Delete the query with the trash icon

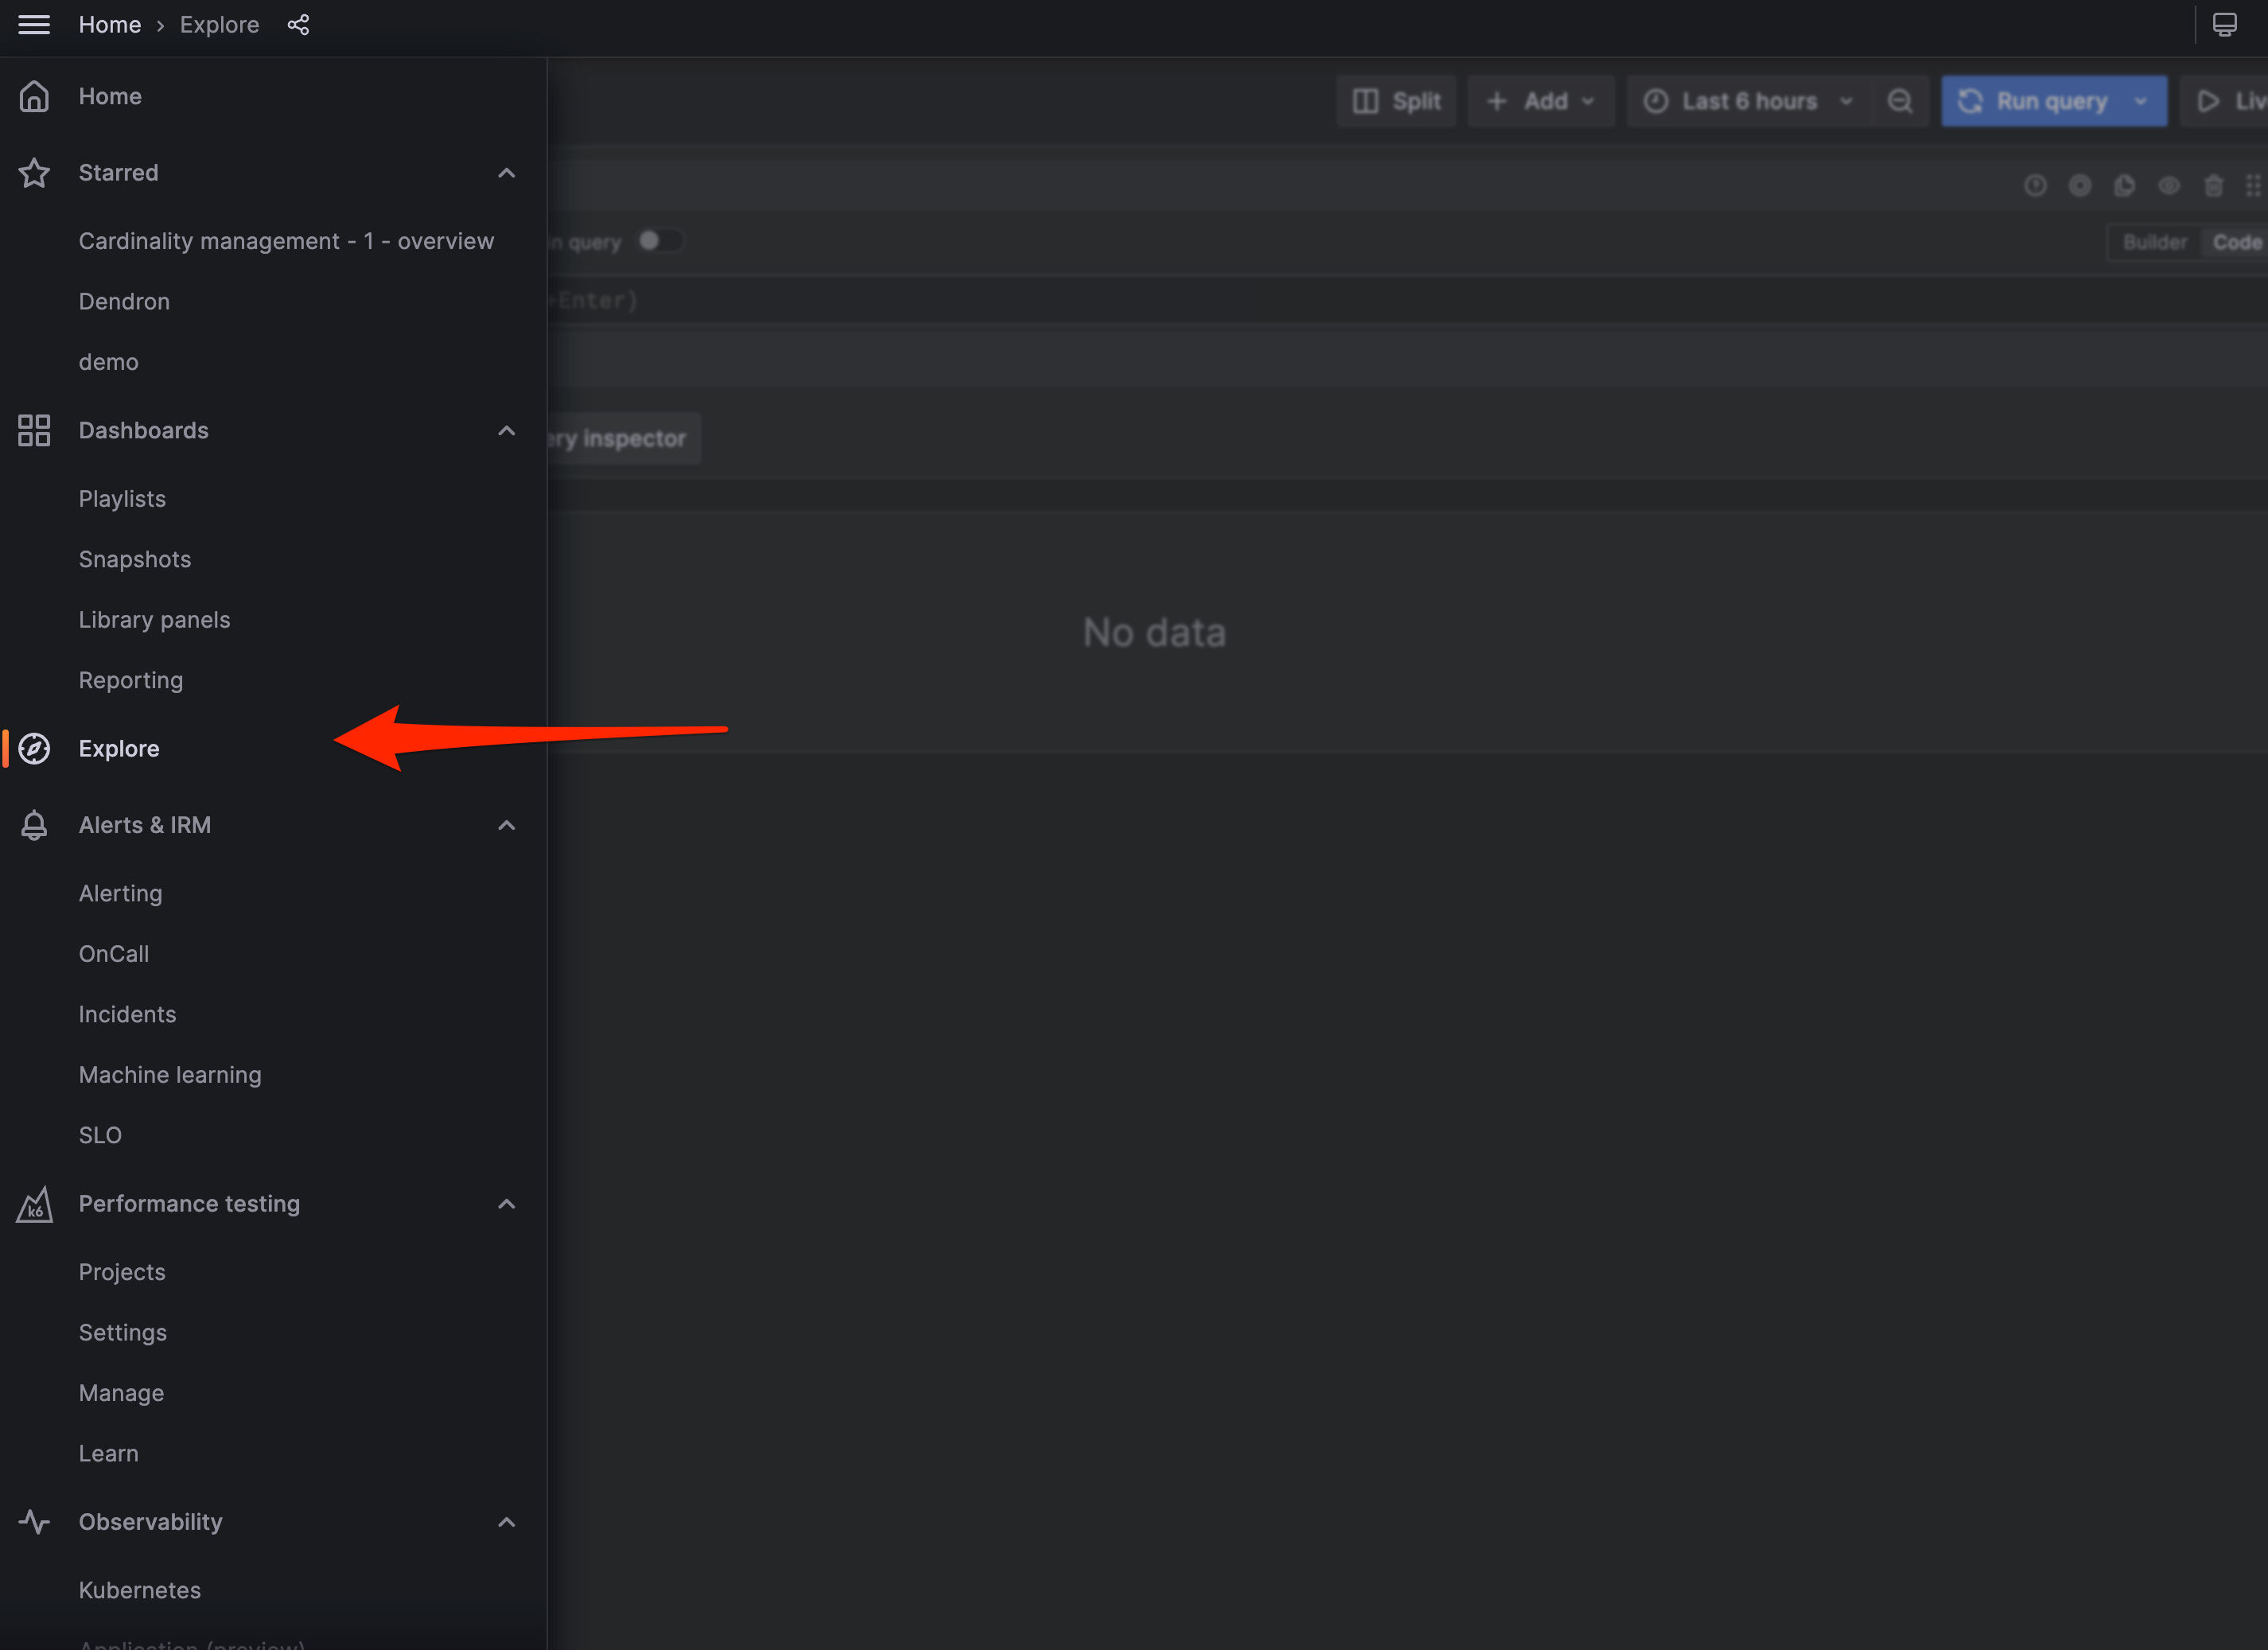pyautogui.click(x=2214, y=185)
